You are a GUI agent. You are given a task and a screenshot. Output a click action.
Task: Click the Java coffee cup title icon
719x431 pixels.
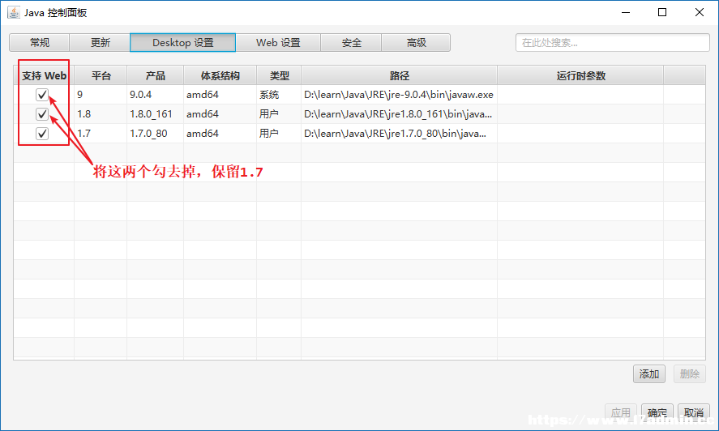13,12
